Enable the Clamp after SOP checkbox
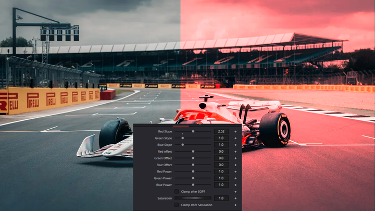 tap(177, 192)
